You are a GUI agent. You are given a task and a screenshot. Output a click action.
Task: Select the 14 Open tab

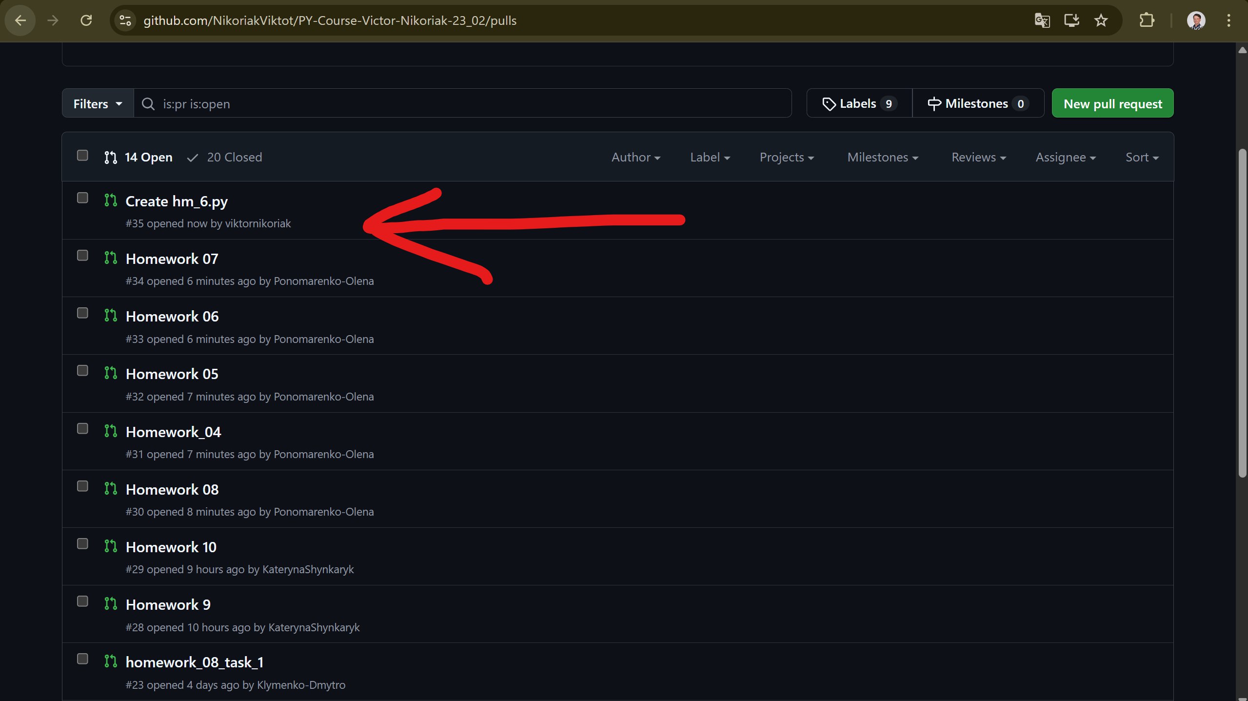click(139, 157)
